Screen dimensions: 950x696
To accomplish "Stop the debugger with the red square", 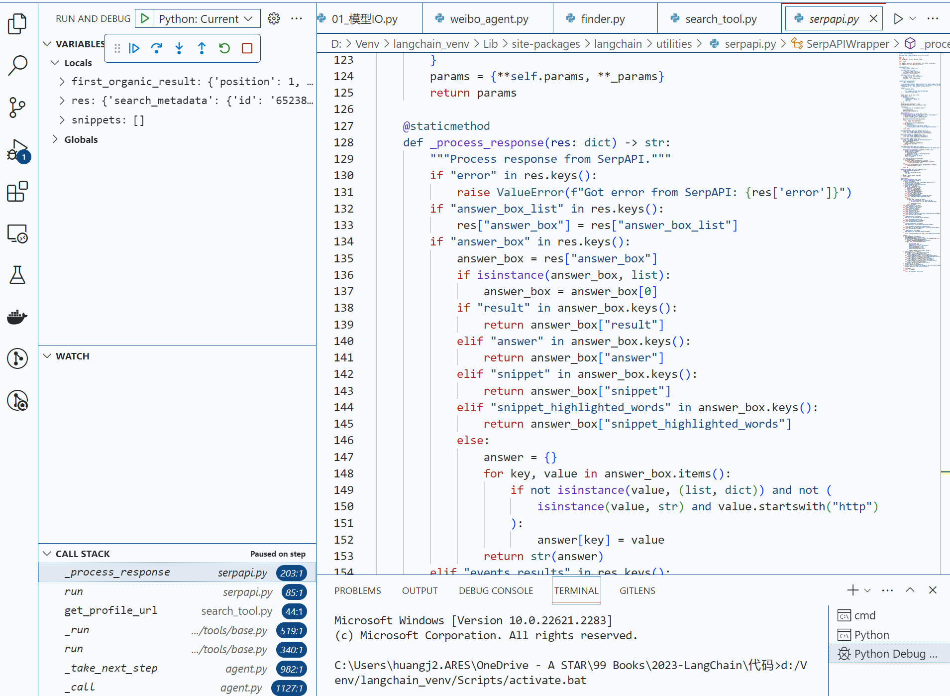I will [247, 48].
